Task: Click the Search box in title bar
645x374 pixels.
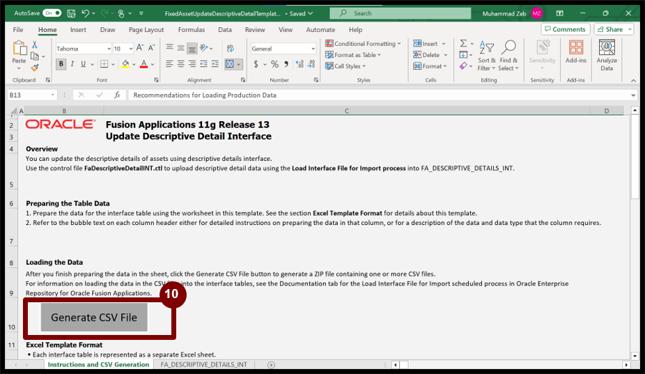Action: click(x=401, y=13)
